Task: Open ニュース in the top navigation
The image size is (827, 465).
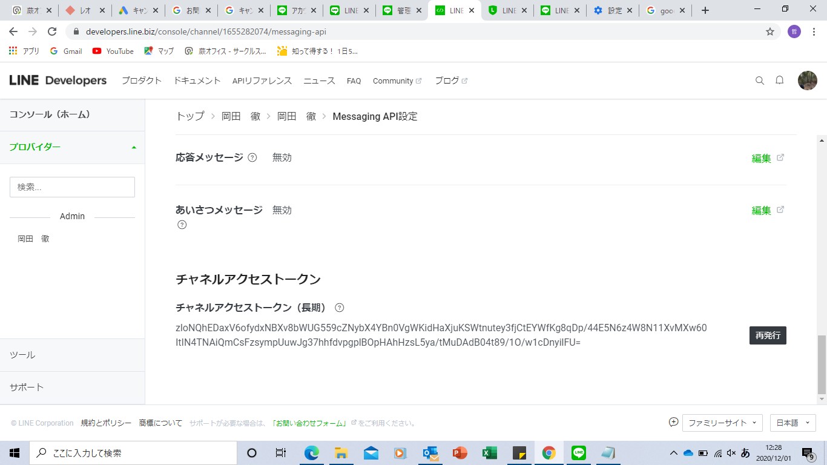Action: [319, 81]
